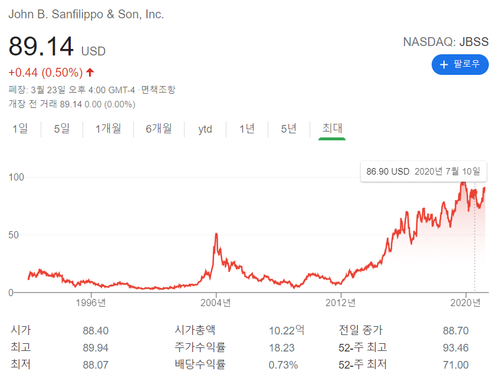Select the 1년 time range
Screen dimensions: 503x381
click(246, 129)
